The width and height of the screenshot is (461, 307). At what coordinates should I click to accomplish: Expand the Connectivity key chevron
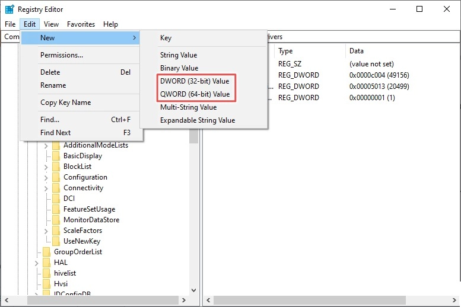pyautogui.click(x=46, y=188)
